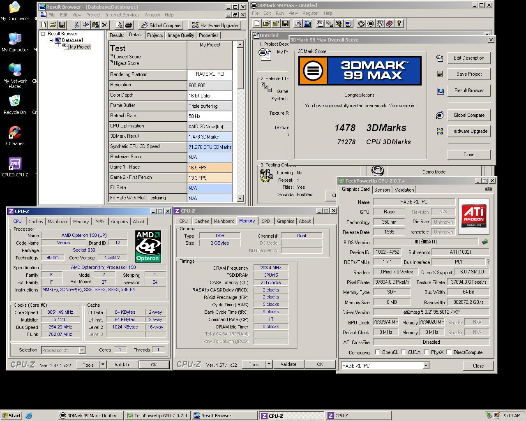The image size is (526, 421).
Task: Click the test options gears icon in 3DMark toolbar
Action: 339,23
